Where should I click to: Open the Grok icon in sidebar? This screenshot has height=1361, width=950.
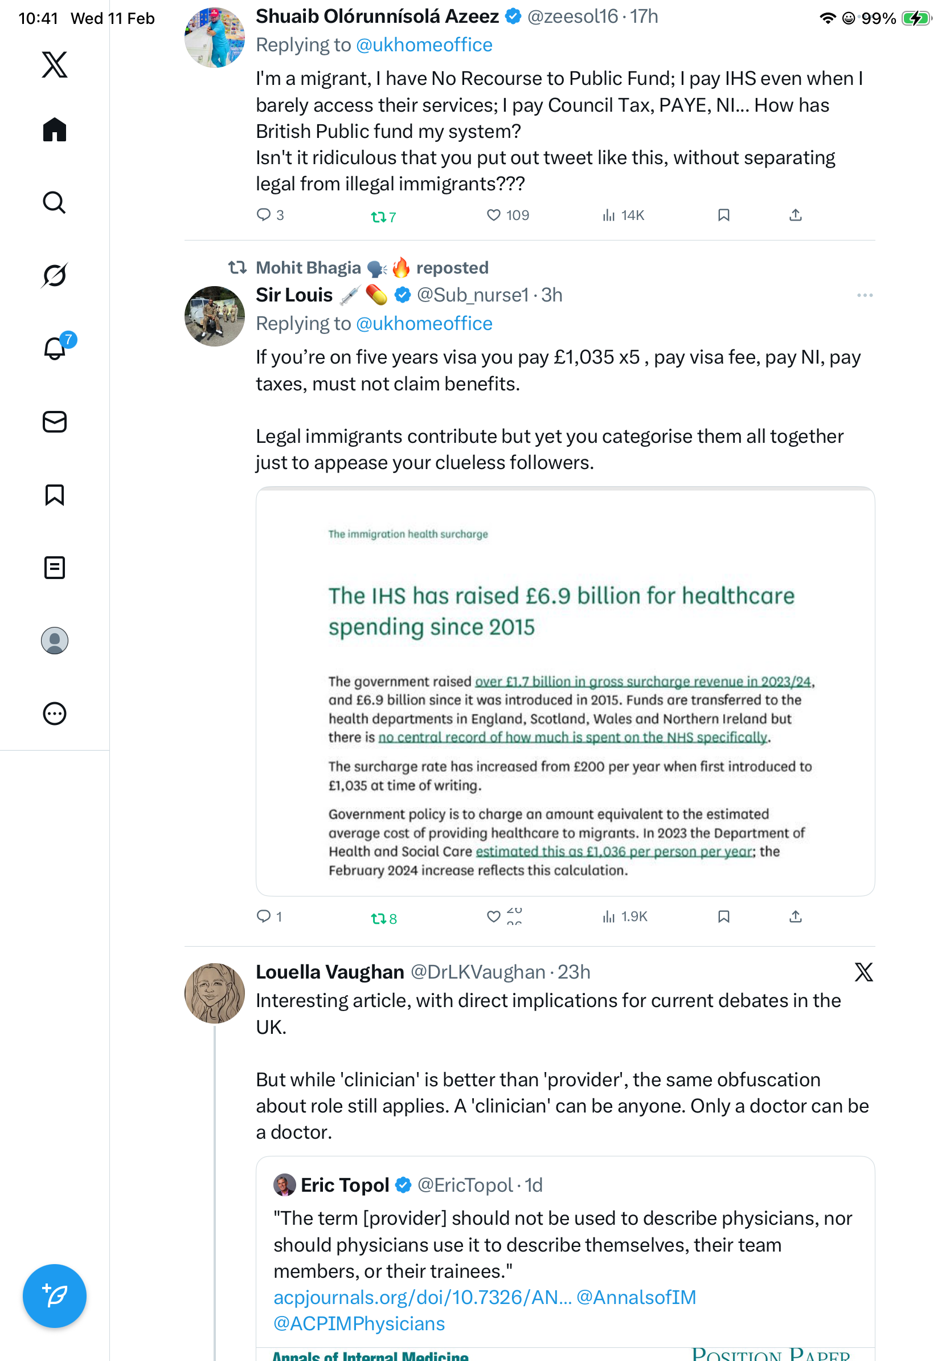55,275
